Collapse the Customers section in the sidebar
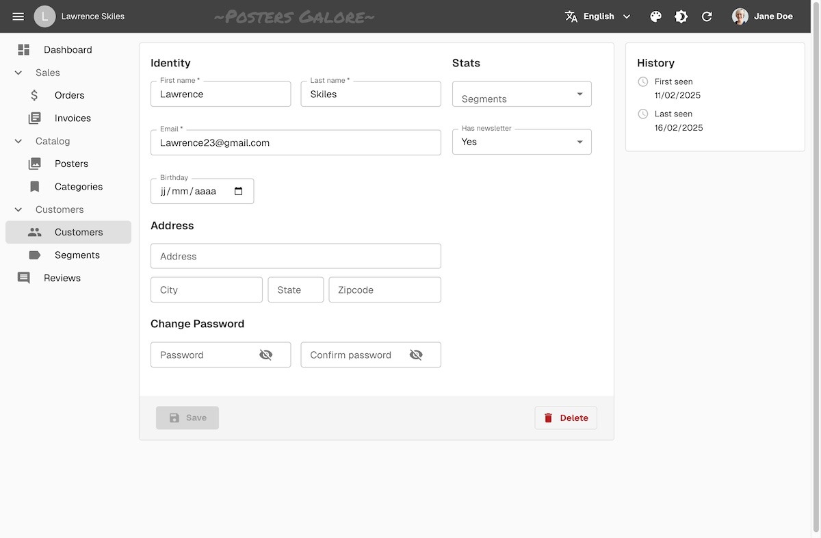This screenshot has height=538, width=821. 17,209
